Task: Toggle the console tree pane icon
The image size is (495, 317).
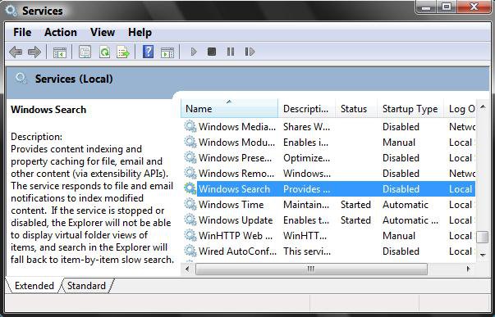Action: (x=60, y=52)
